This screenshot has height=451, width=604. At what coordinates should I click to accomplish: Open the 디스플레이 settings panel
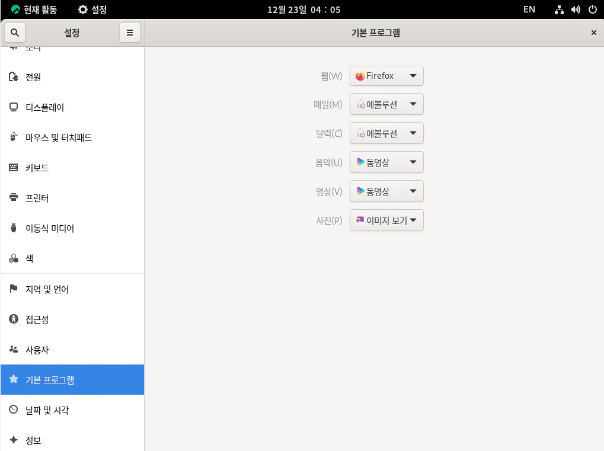click(x=72, y=107)
